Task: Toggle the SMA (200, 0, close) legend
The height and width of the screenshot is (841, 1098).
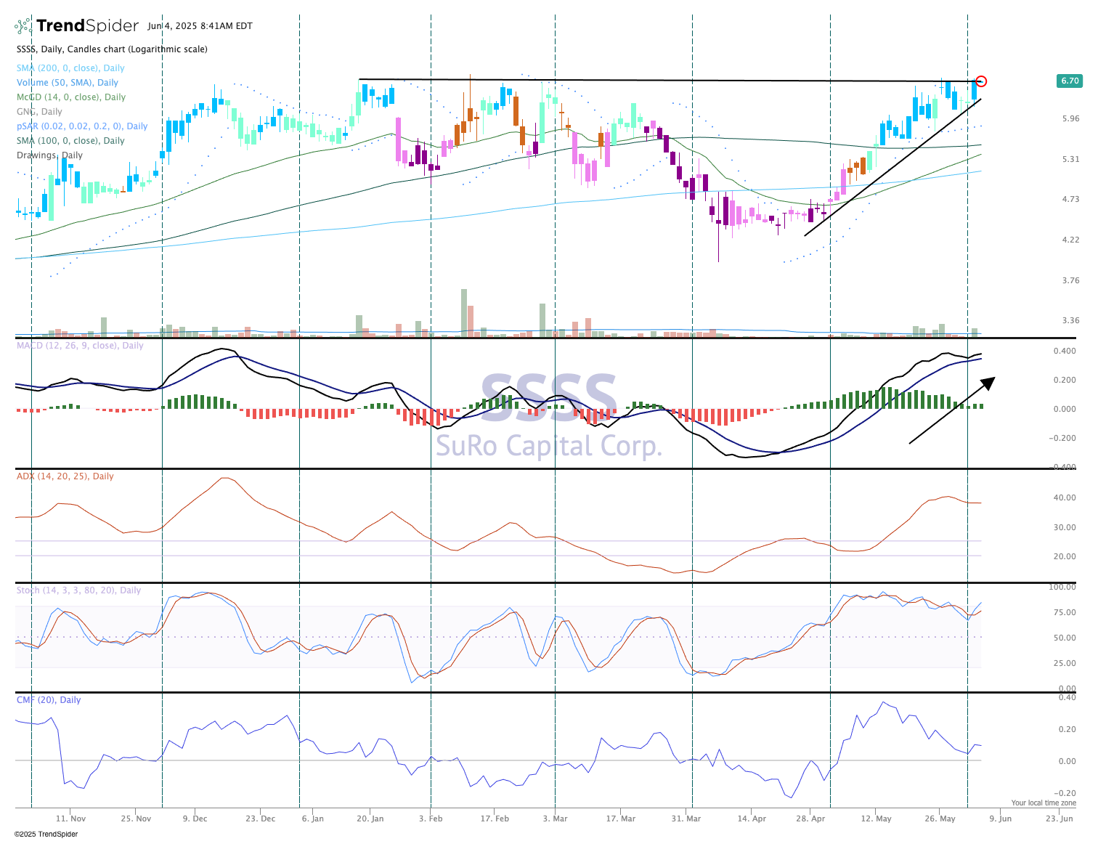Action: pyautogui.click(x=70, y=68)
